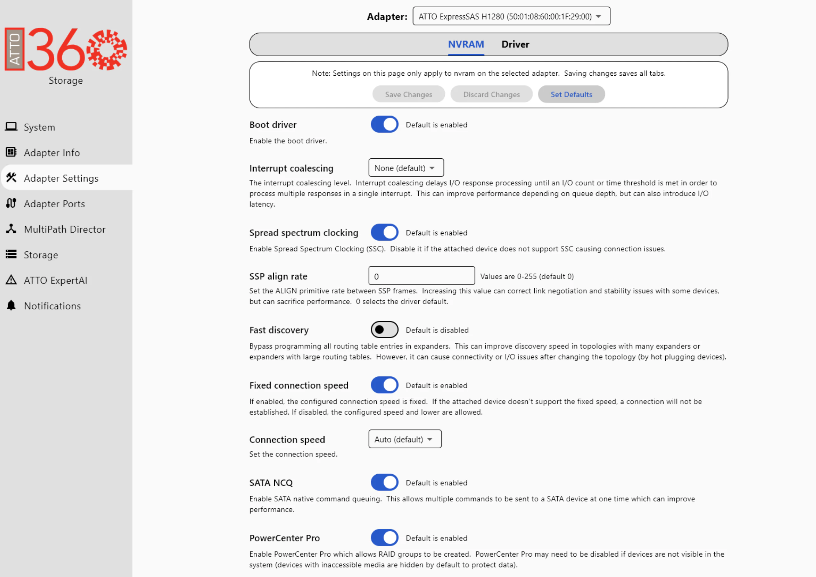Toggle Spread spectrum clocking off
This screenshot has width=816, height=577.
(x=385, y=232)
